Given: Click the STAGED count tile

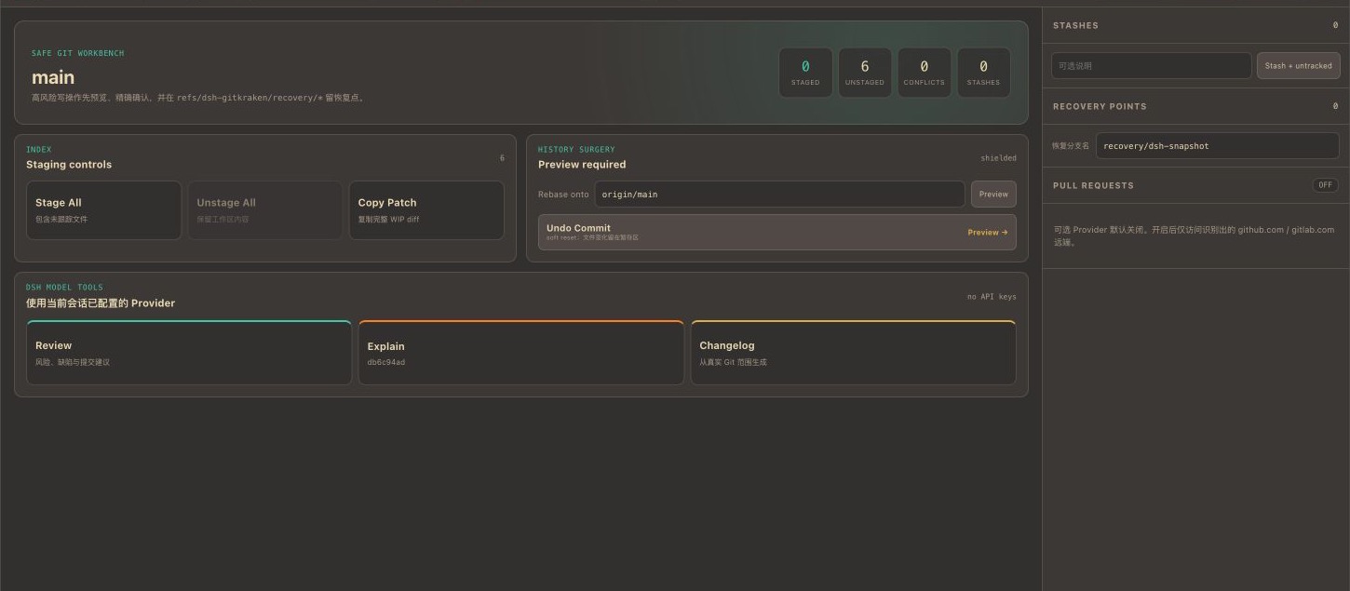Looking at the screenshot, I should pos(805,73).
